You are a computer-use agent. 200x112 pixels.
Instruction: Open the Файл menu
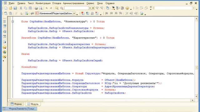pyautogui.click(x=12, y=3)
